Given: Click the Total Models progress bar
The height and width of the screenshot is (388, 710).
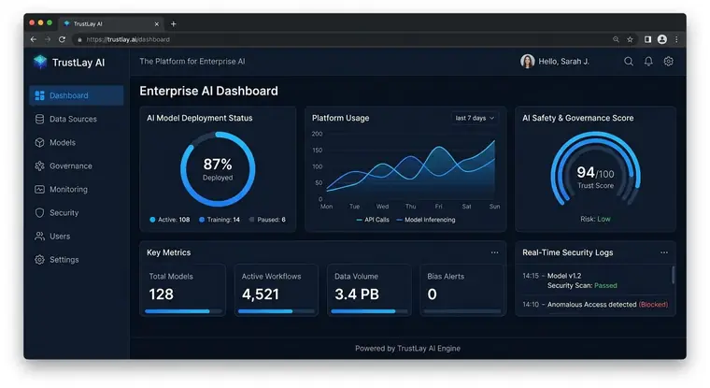Looking at the screenshot, I should 183,311.
